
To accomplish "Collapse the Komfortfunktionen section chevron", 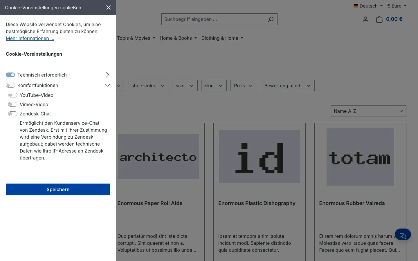I will pyautogui.click(x=107, y=85).
